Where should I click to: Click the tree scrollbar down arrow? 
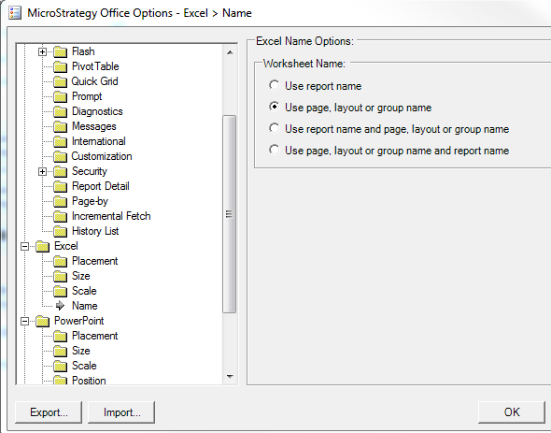pyautogui.click(x=230, y=377)
